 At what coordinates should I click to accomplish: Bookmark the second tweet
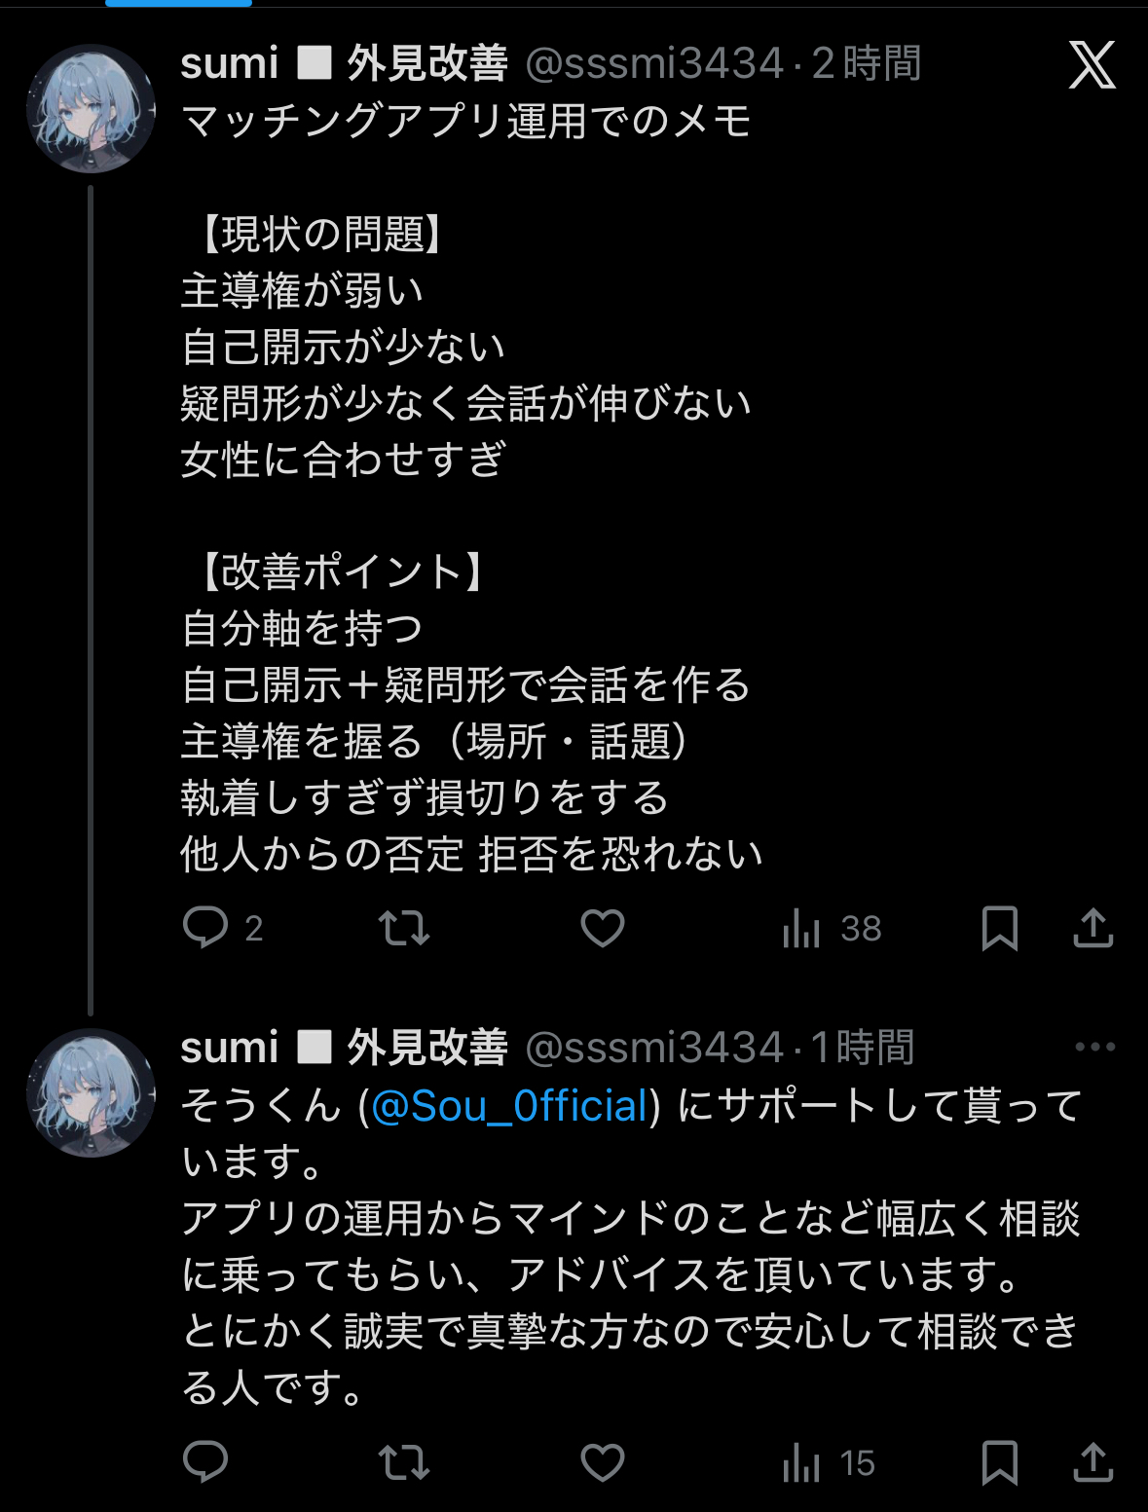999,1461
